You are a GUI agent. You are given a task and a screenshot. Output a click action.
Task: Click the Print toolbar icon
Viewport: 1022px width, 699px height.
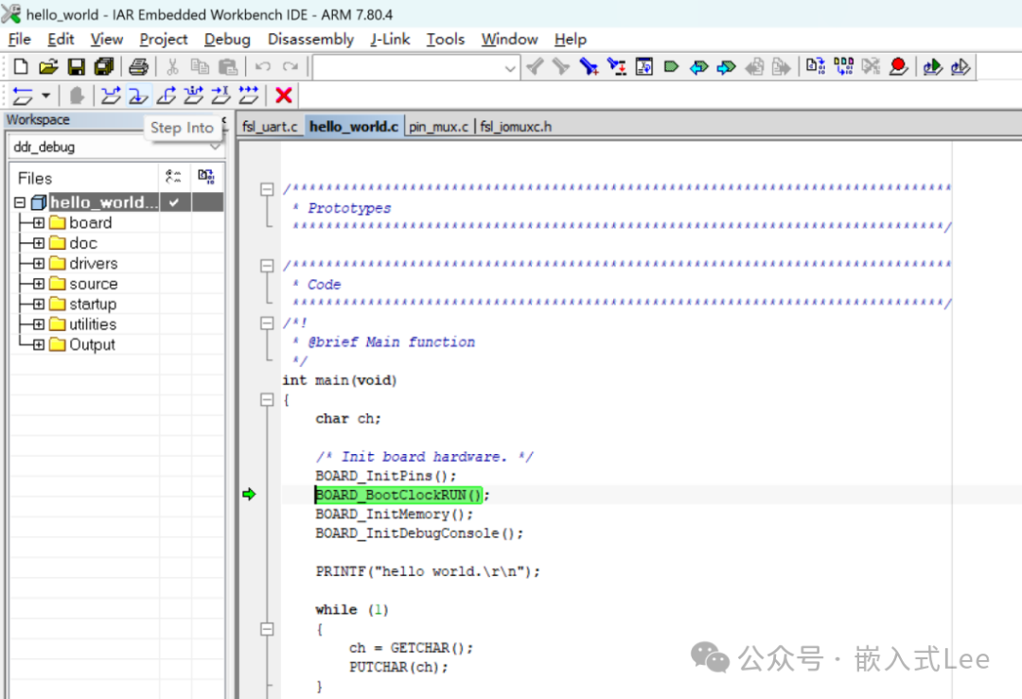(x=138, y=66)
